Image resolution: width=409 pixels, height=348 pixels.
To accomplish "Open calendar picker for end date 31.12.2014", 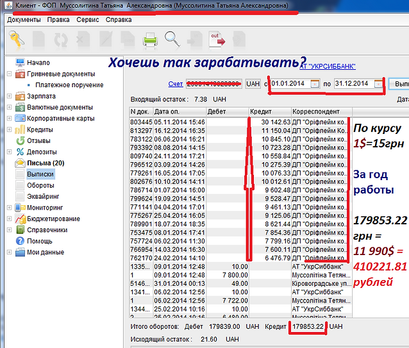I will pyautogui.click(x=379, y=84).
